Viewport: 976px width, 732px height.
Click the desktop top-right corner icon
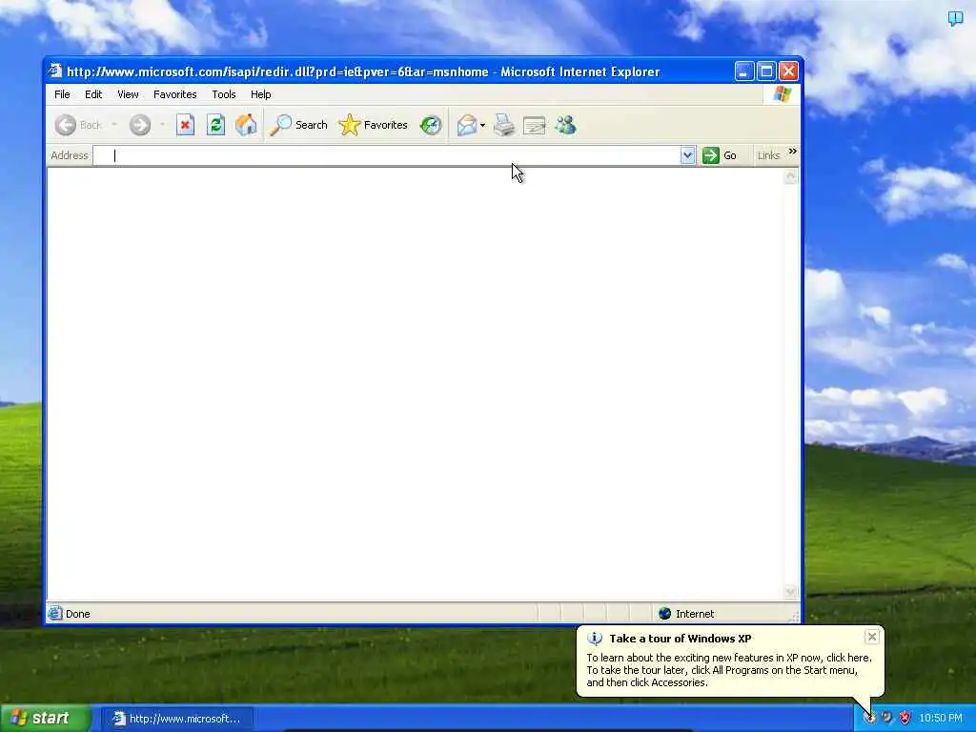tap(955, 18)
